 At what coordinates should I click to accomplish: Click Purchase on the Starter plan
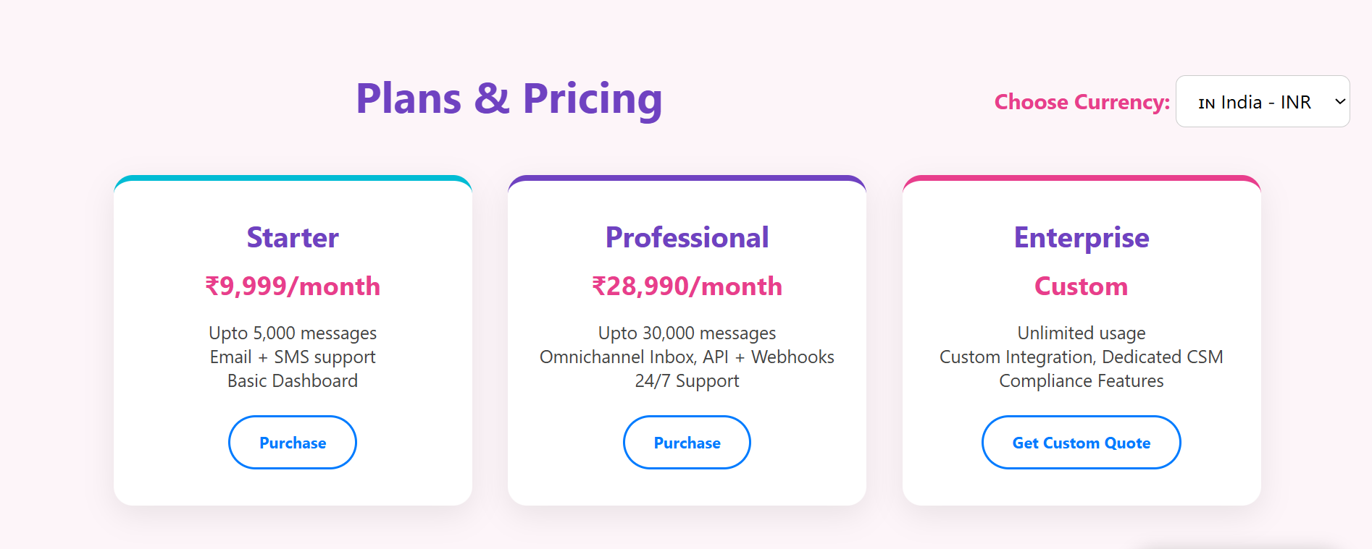[293, 443]
